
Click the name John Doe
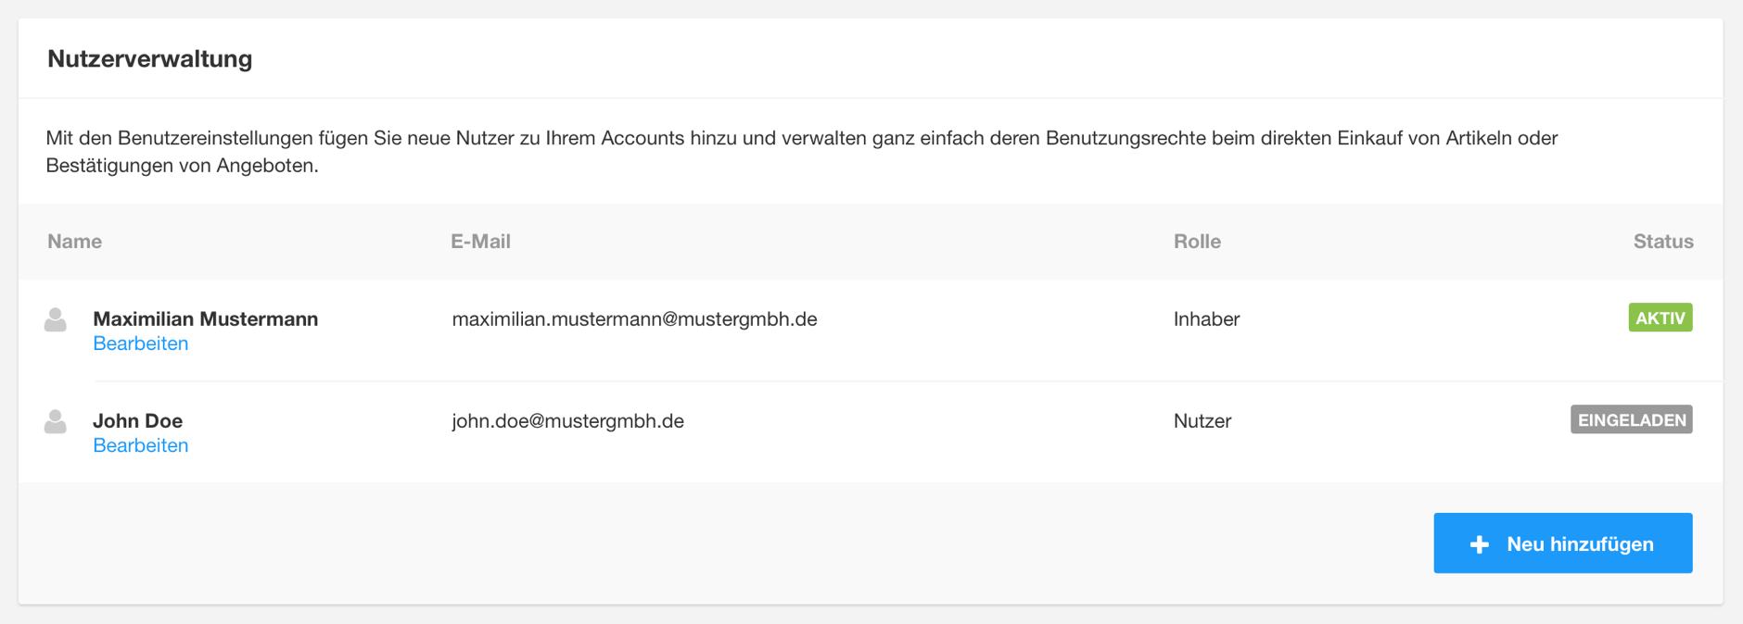pyautogui.click(x=138, y=420)
